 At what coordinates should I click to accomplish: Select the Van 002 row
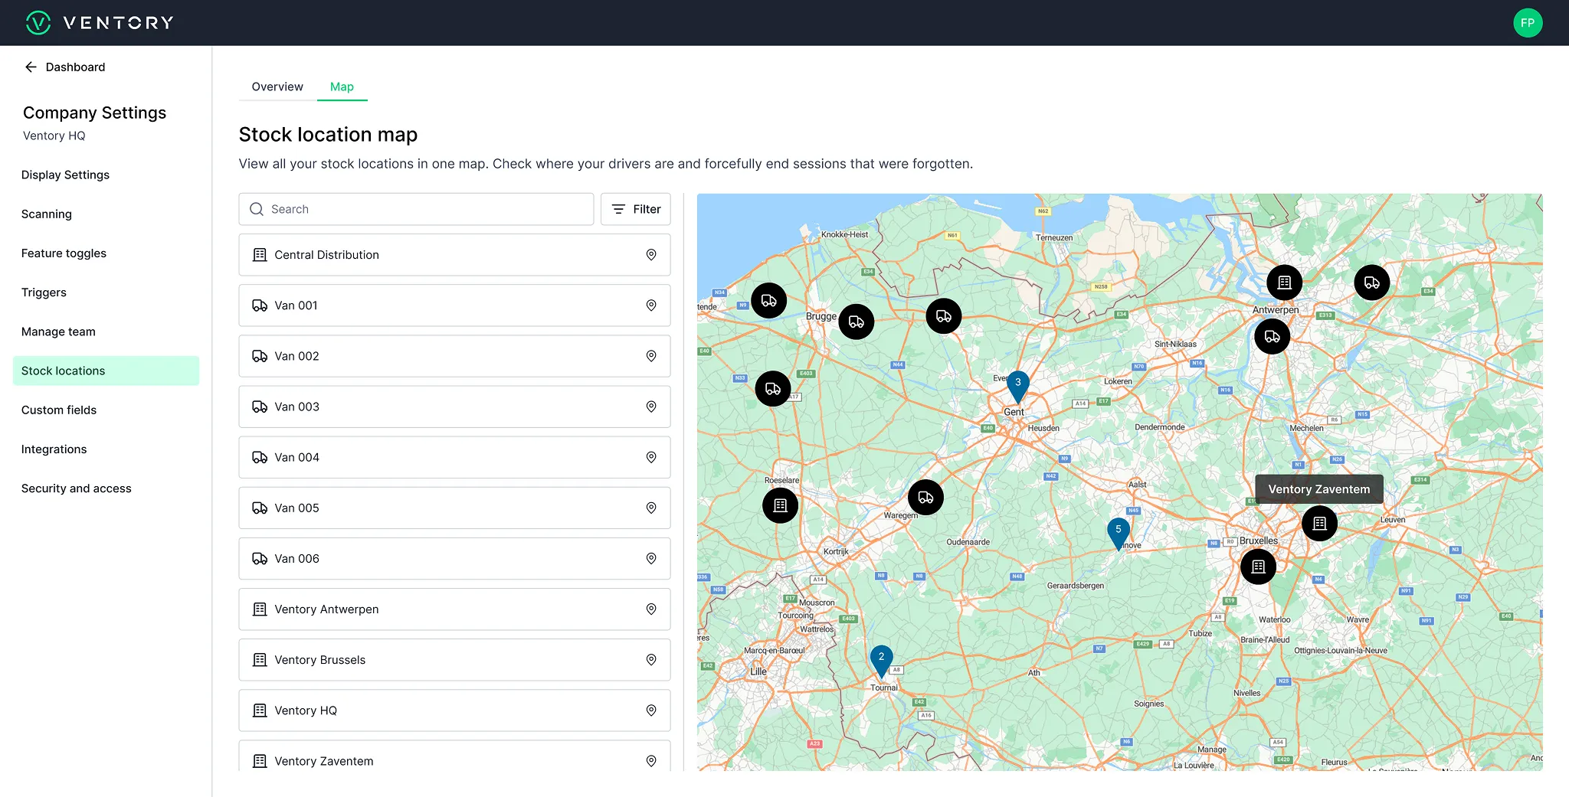[x=454, y=356]
